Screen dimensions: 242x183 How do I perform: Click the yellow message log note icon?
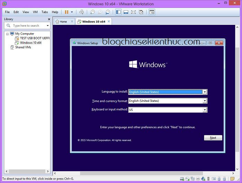232,179
